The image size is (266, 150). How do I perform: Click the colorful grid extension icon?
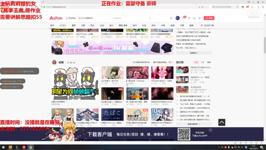(x=243, y=7)
